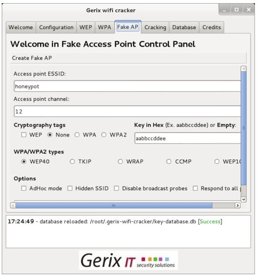Click the horizontal scrollbar thumb
The image size is (257, 277).
coord(114,205)
